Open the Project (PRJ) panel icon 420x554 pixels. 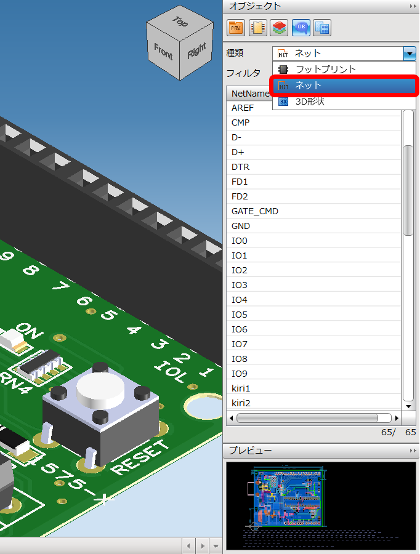tap(236, 27)
